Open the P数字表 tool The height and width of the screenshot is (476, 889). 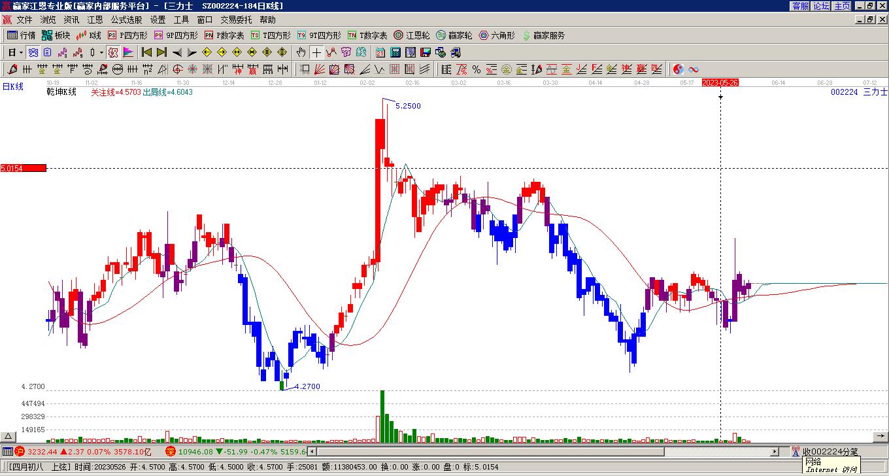pyautogui.click(x=224, y=35)
